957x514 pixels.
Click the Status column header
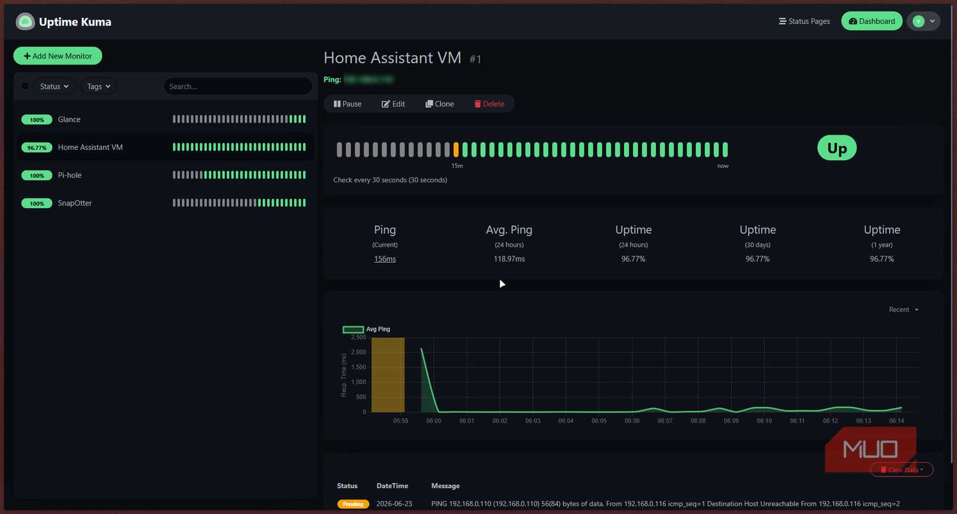pos(348,486)
